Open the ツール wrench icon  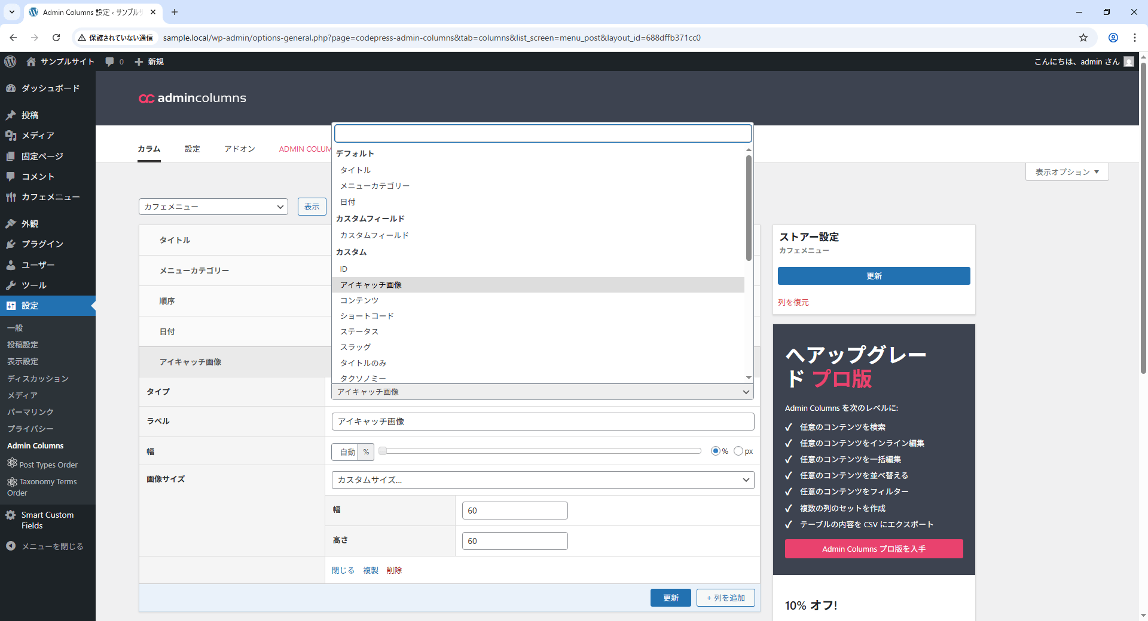[x=11, y=285]
